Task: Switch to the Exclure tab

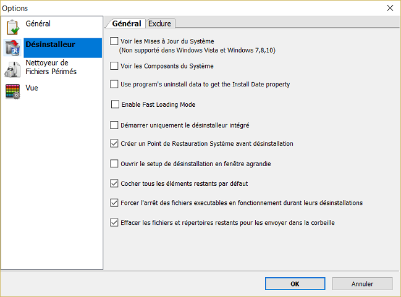Action: 160,23
